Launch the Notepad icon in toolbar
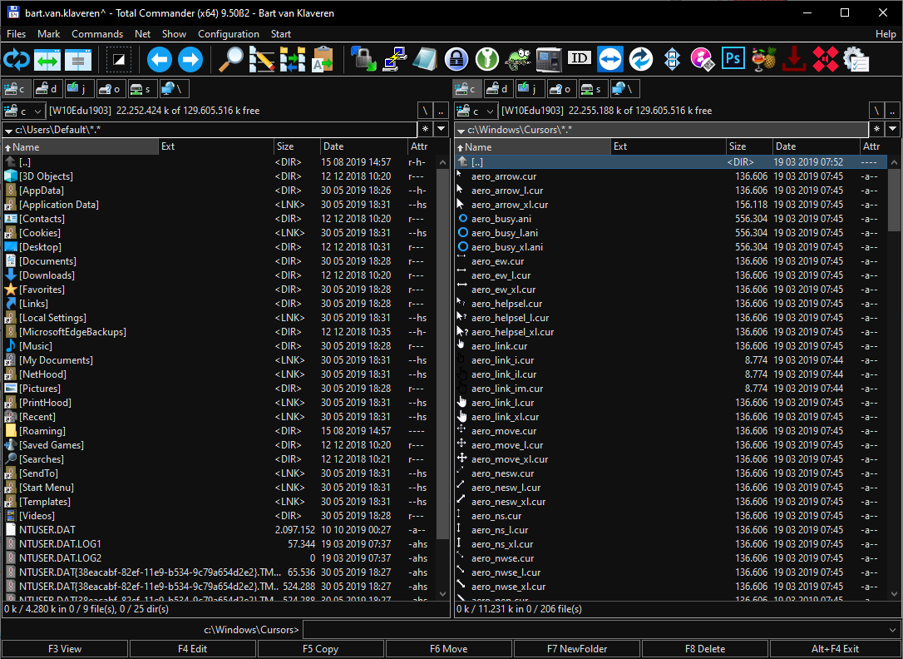The width and height of the screenshot is (903, 659). (x=425, y=59)
